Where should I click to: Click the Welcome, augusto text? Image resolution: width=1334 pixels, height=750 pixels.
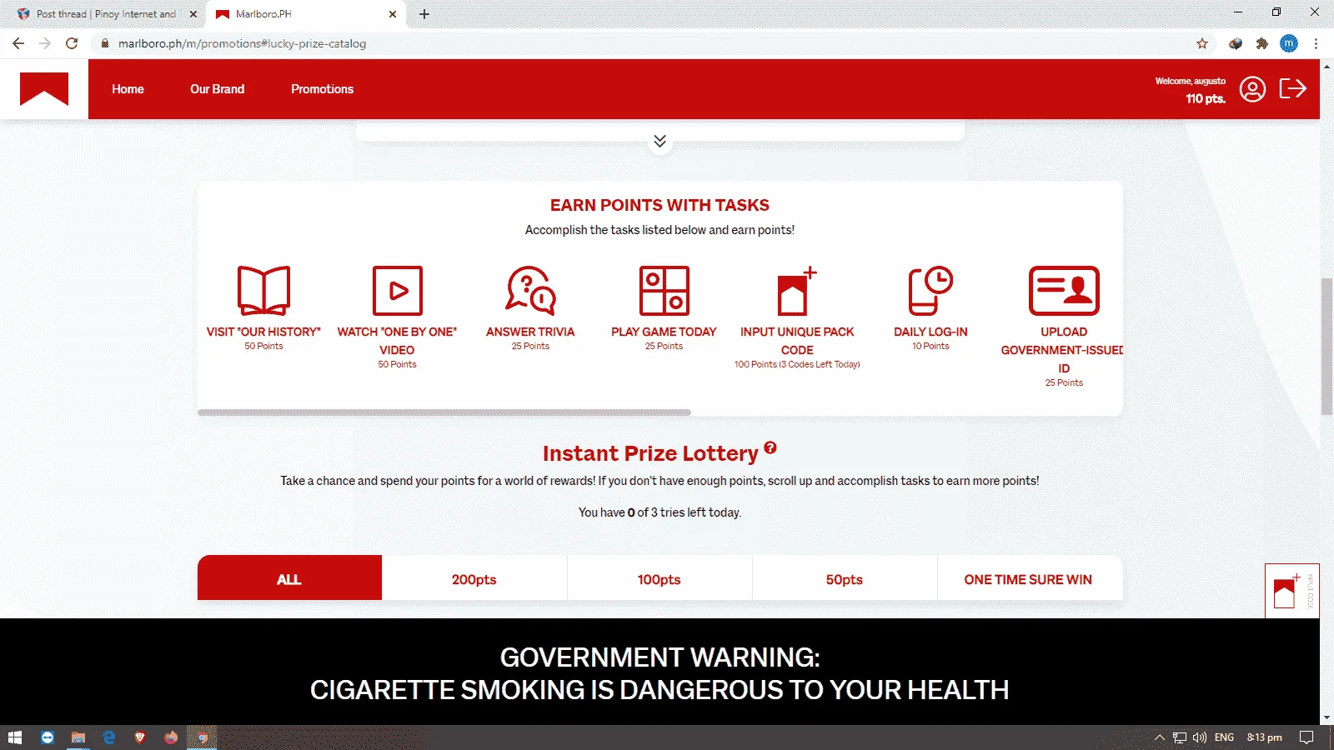1190,81
